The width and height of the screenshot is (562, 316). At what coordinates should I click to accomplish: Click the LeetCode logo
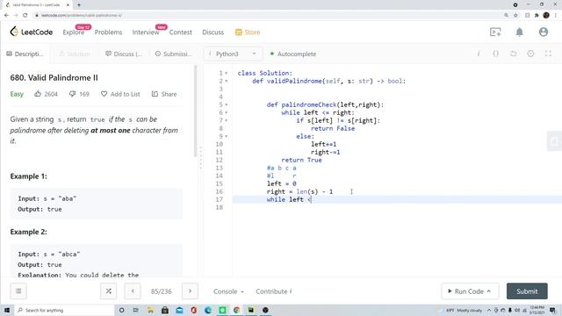click(32, 32)
